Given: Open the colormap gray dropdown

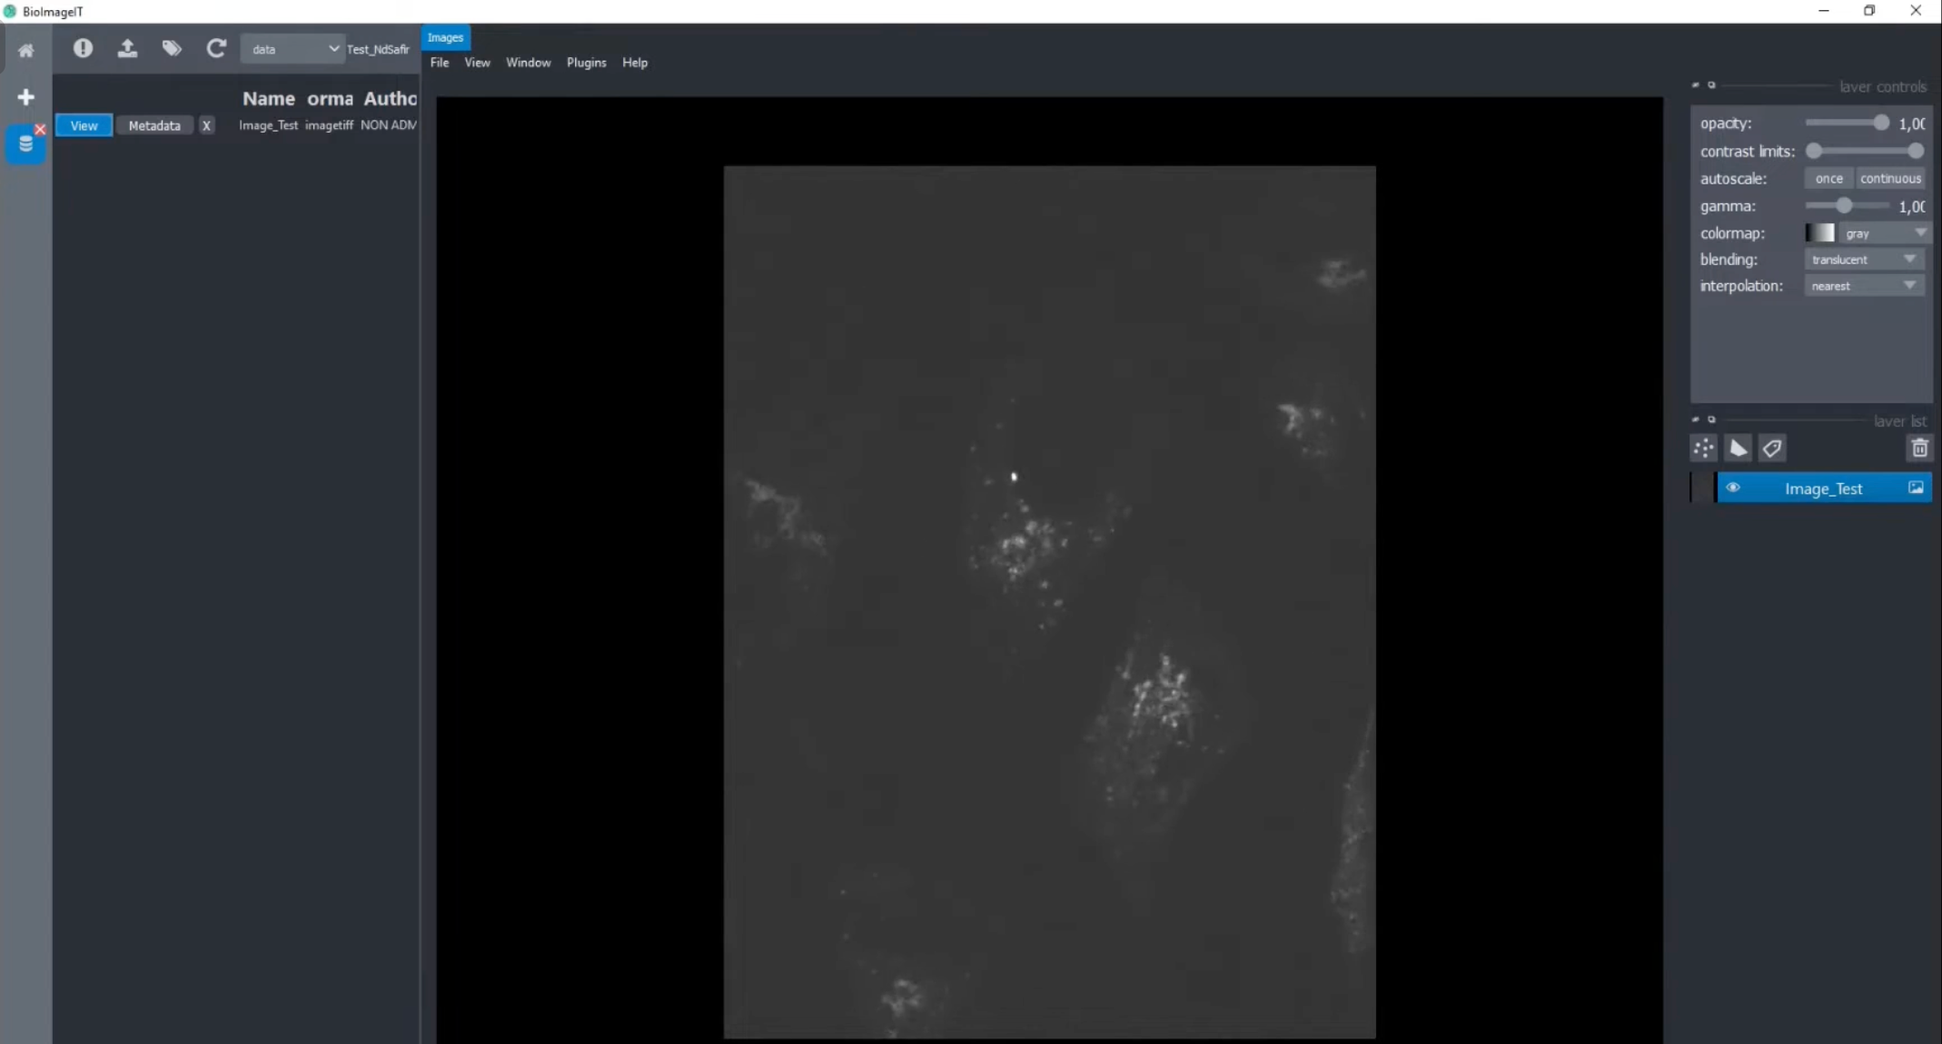Looking at the screenshot, I should [1884, 233].
